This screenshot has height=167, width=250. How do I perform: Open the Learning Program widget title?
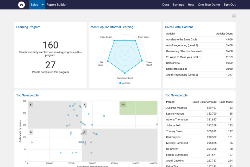pyautogui.click(x=28, y=27)
